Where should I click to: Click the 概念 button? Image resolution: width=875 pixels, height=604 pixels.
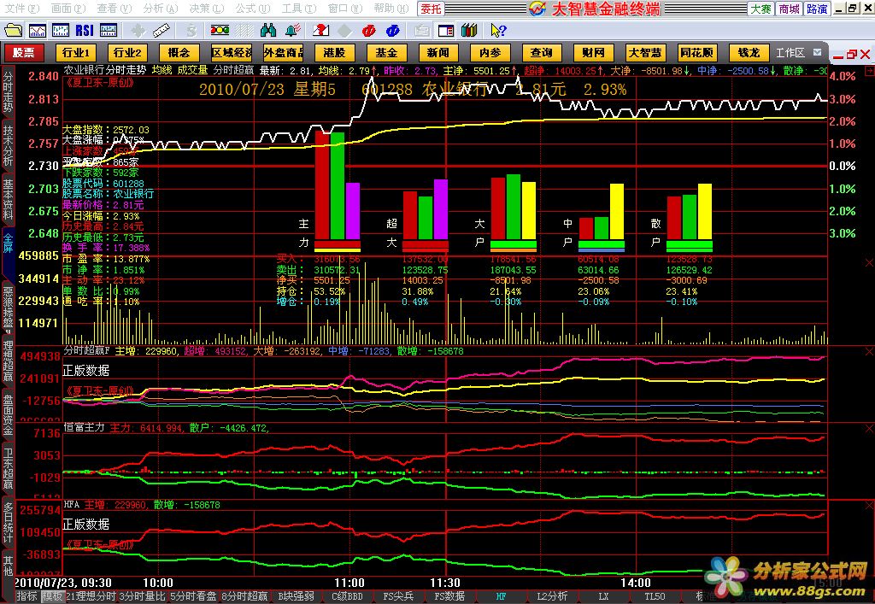coord(179,53)
